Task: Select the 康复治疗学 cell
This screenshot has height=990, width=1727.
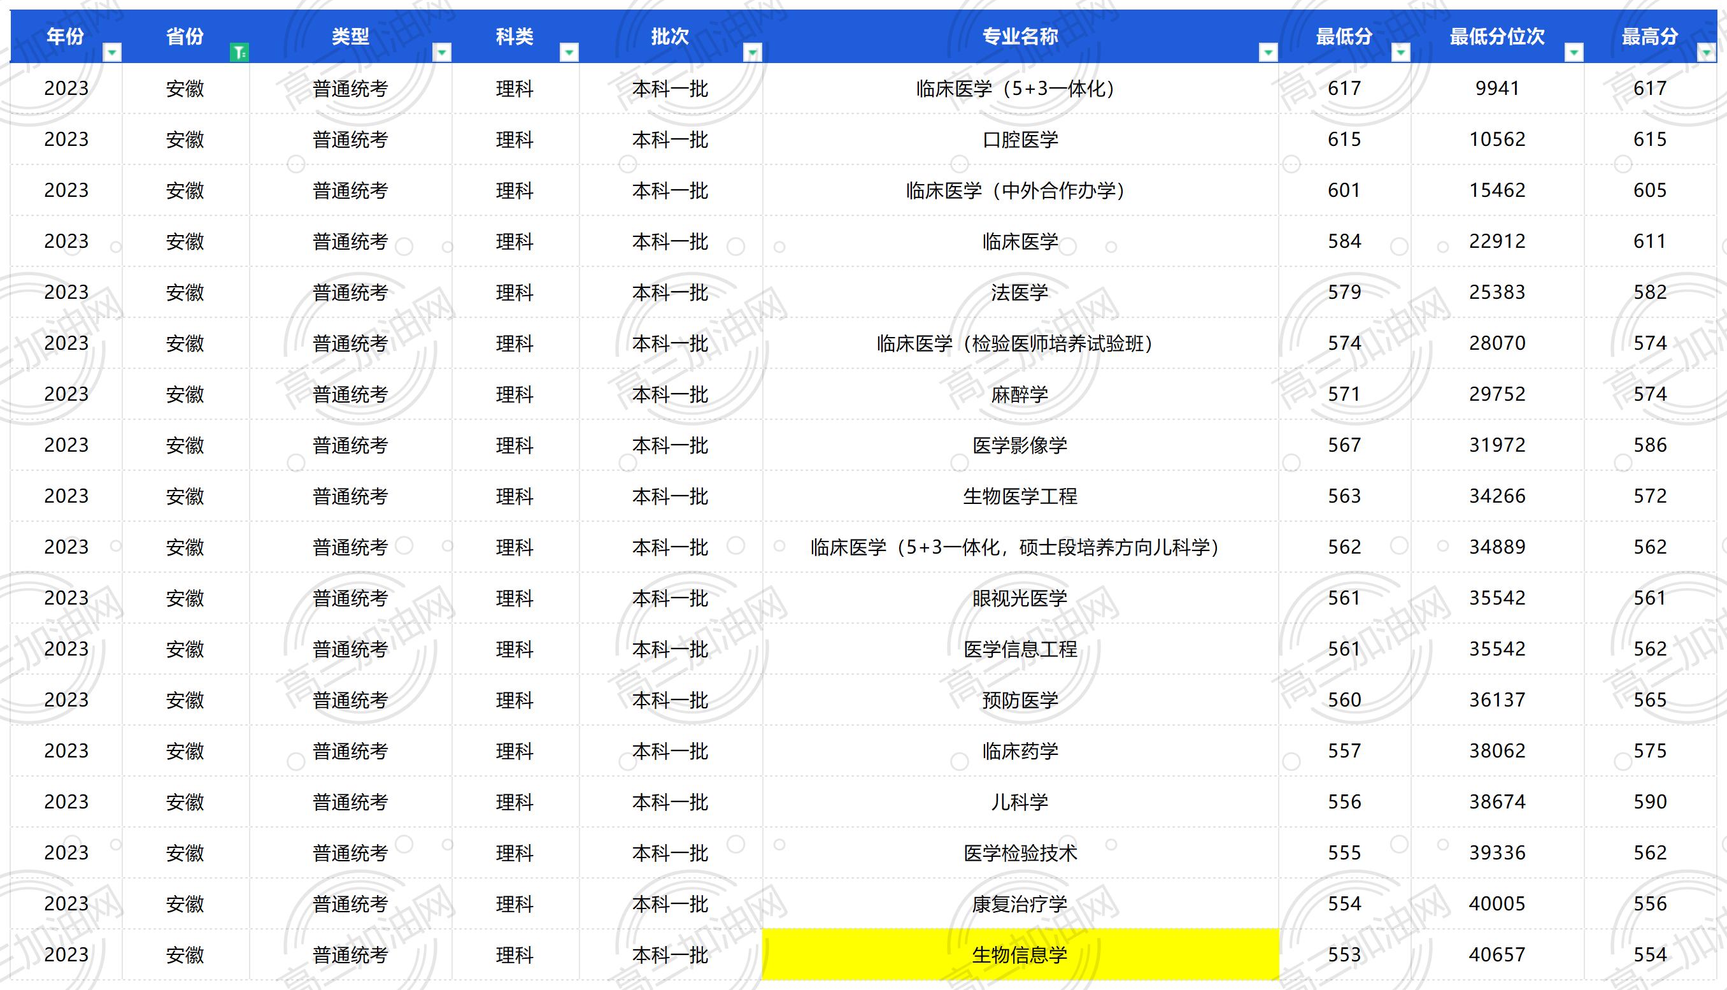Action: (x=1020, y=905)
